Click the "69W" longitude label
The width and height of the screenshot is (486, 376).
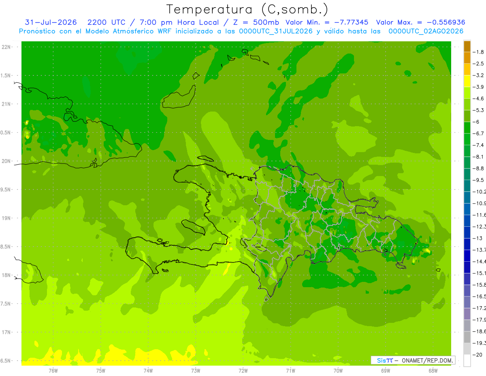click(x=386, y=370)
